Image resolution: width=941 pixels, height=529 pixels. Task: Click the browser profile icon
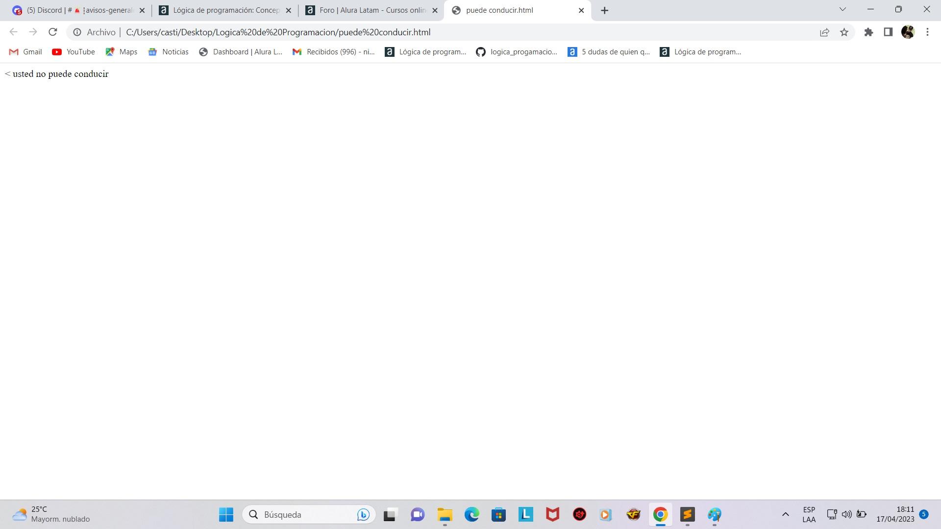click(x=908, y=32)
